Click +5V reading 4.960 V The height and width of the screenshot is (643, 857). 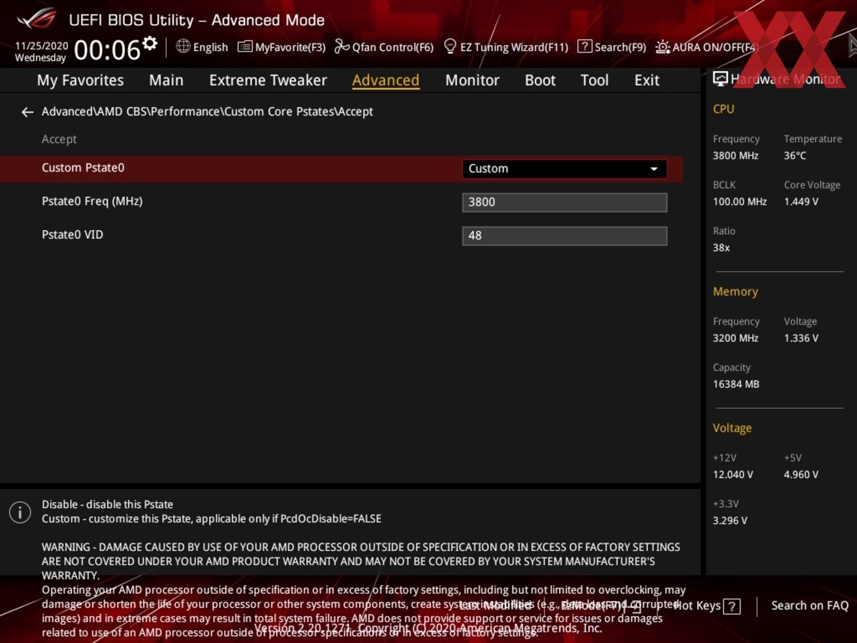(x=801, y=475)
